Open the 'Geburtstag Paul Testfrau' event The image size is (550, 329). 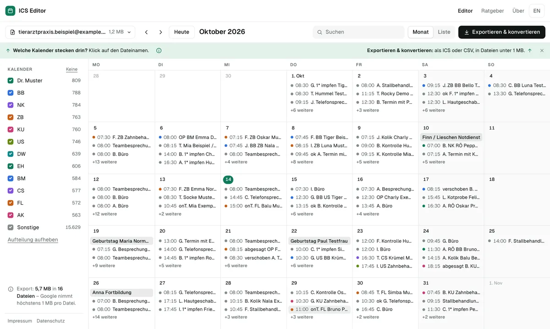pos(320,241)
